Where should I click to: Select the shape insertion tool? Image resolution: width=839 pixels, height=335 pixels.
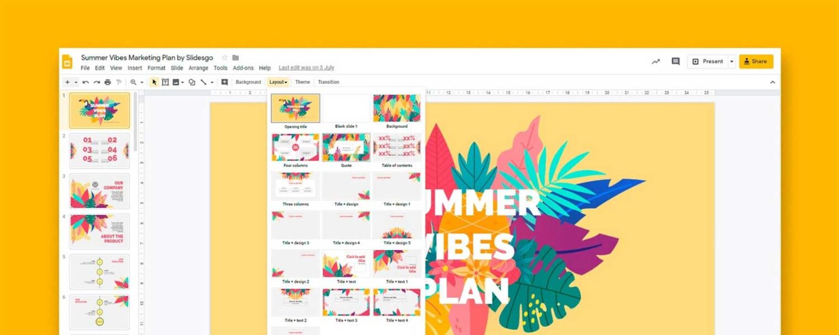(193, 82)
